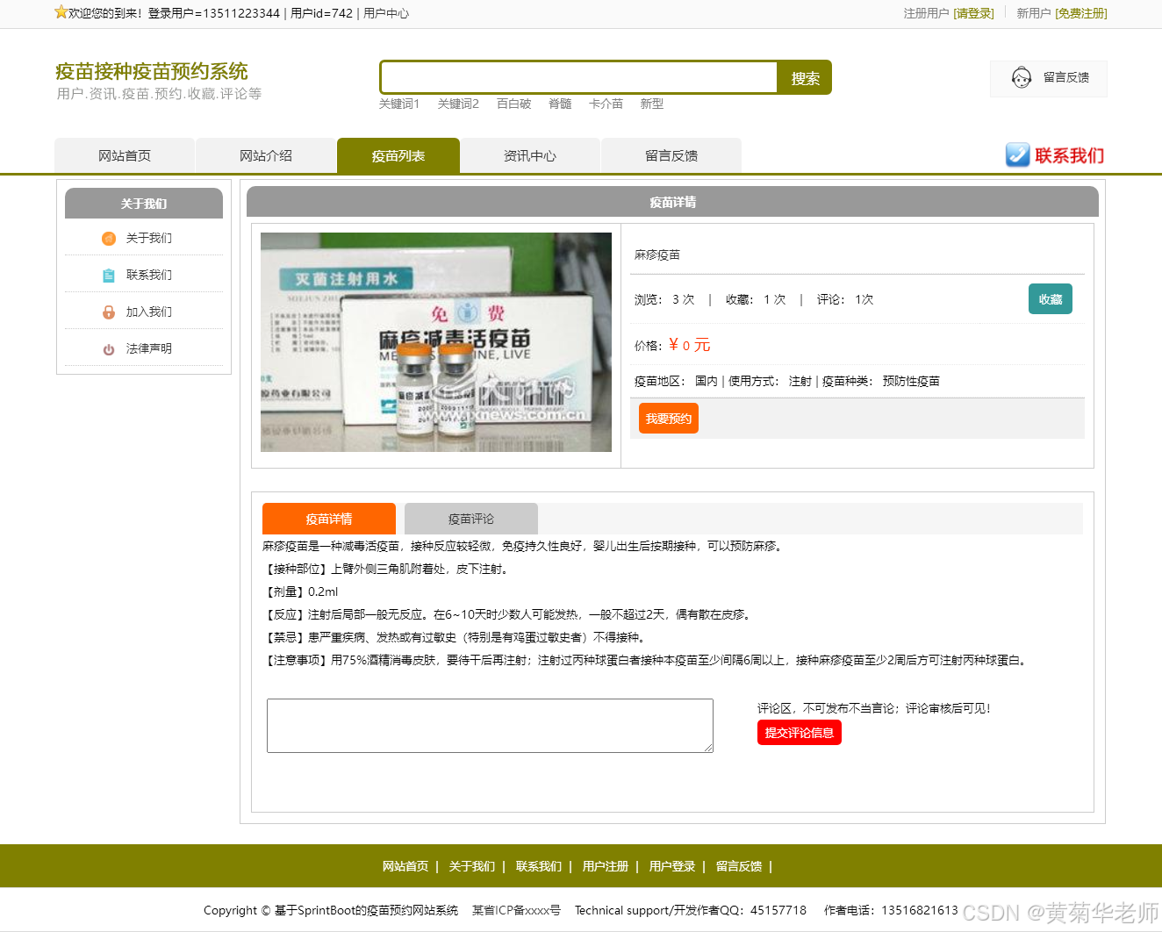Select the orange 关于我们 sidebar icon
The height and width of the screenshot is (932, 1162).
108,238
